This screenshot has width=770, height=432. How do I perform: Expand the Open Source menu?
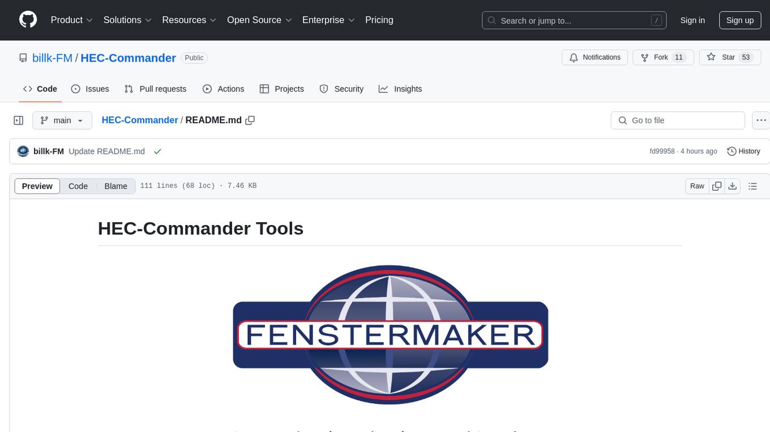[259, 20]
